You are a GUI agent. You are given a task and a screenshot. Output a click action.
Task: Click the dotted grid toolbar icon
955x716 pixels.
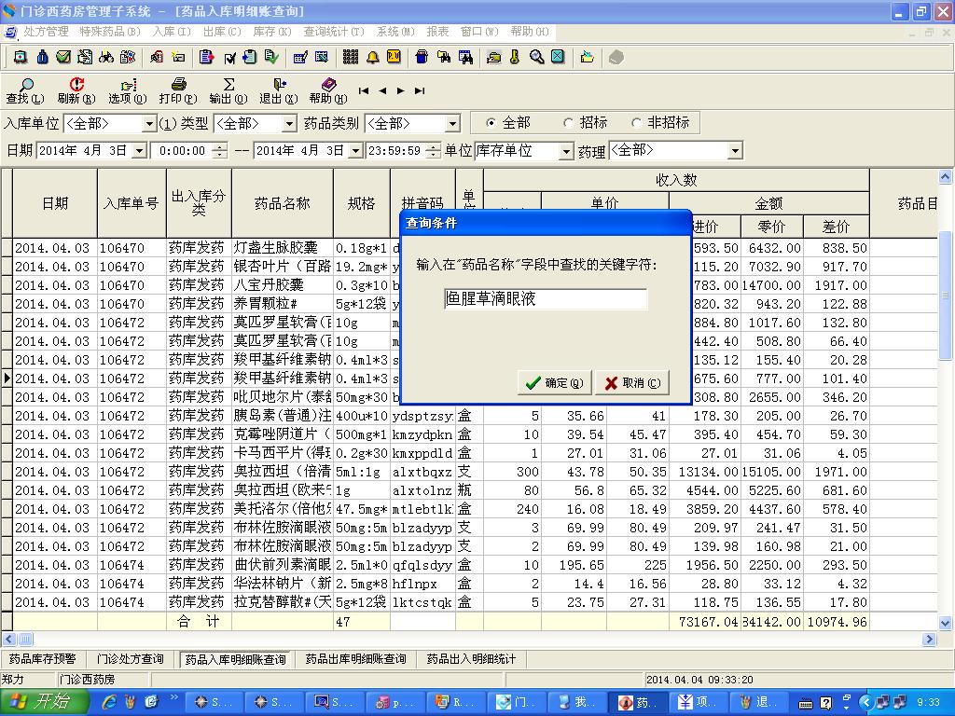(x=351, y=57)
